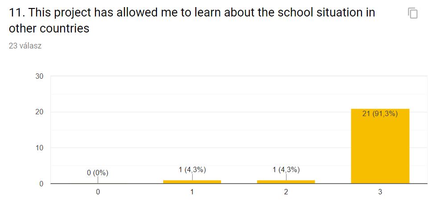The width and height of the screenshot is (436, 205).
Task: Click the 0 (0%) data label
Action: coord(98,173)
